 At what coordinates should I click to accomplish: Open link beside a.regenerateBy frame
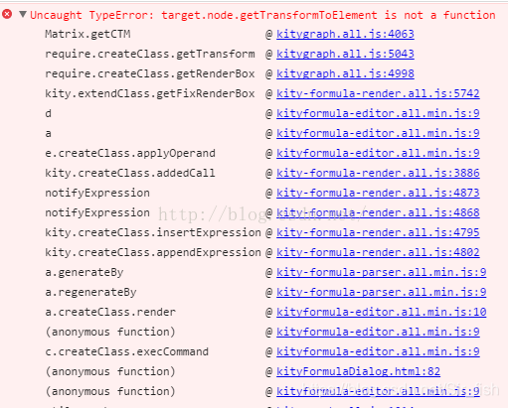382,292
